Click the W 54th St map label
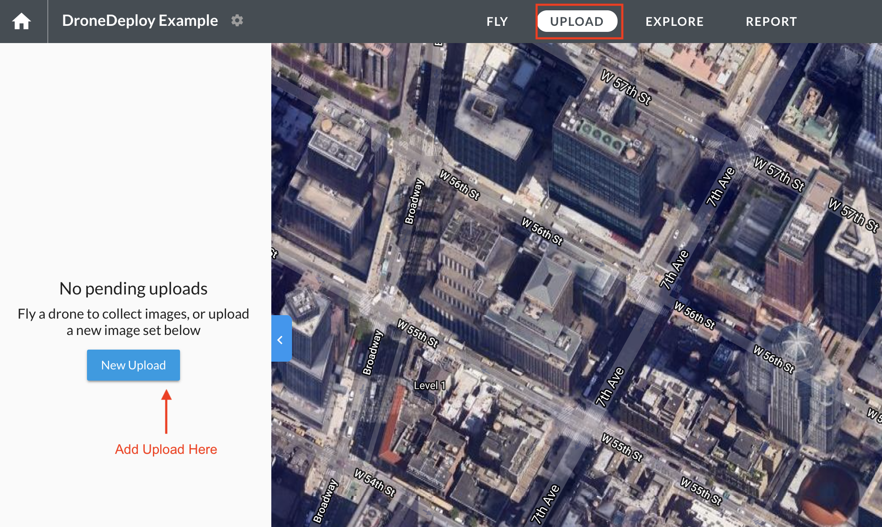The image size is (882, 527). click(x=374, y=483)
